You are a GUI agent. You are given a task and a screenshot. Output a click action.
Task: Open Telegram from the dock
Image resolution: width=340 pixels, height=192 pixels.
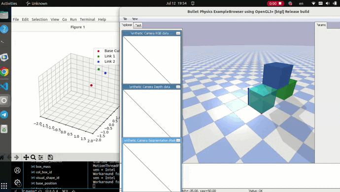(x=4, y=115)
